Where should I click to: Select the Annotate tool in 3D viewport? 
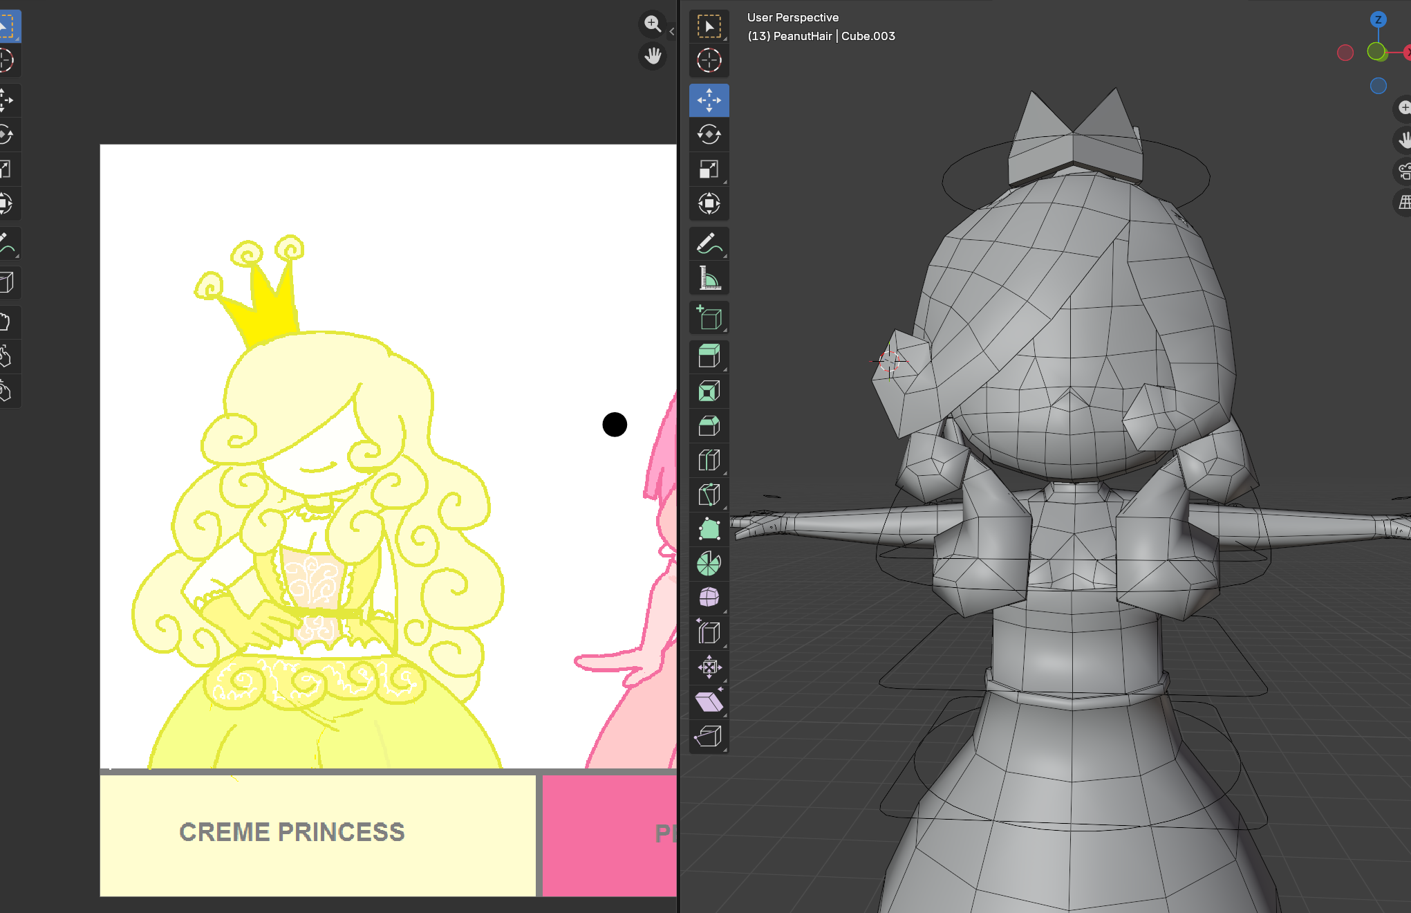709,244
